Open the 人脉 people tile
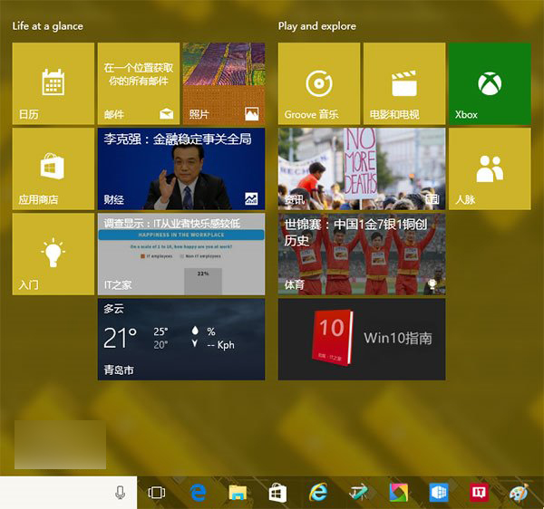 (x=490, y=168)
